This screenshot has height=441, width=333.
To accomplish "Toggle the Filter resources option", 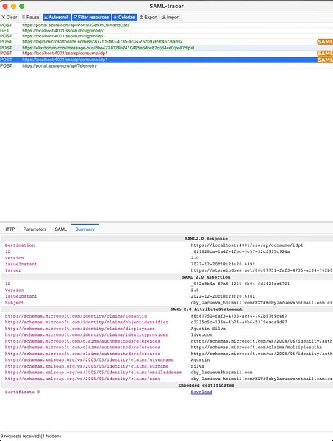I will coord(91,18).
